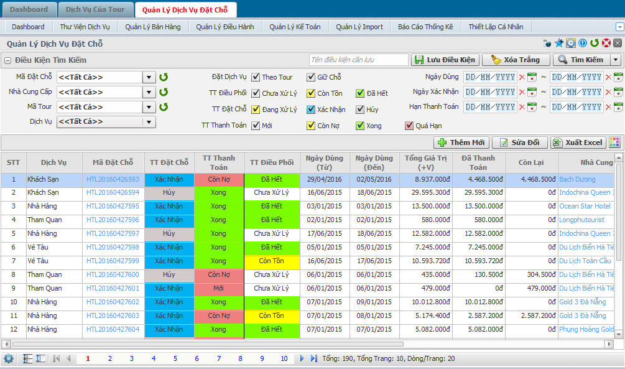
Task: Clear the Hạn Thanh Toán start date
Action: [x=522, y=107]
